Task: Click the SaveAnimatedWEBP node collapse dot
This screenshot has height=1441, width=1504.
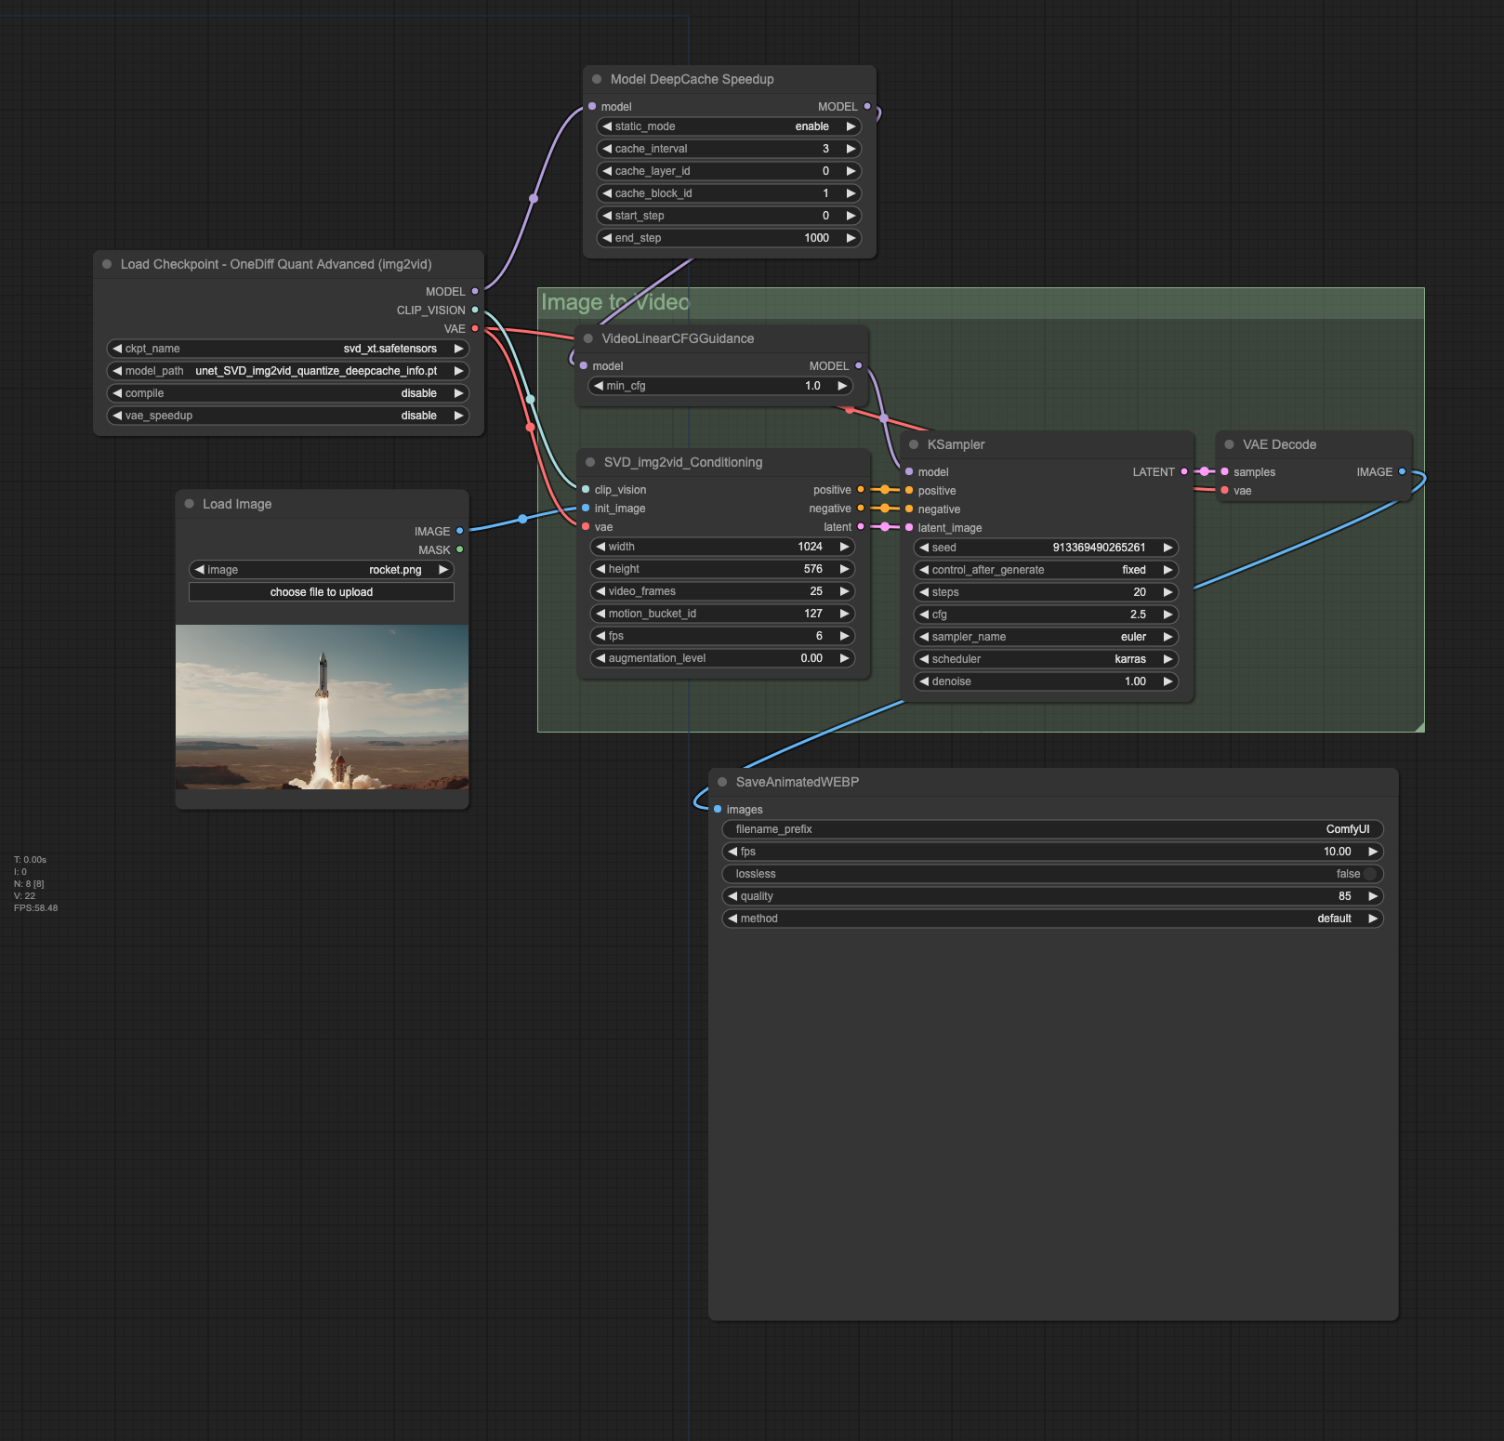Action: tap(722, 782)
